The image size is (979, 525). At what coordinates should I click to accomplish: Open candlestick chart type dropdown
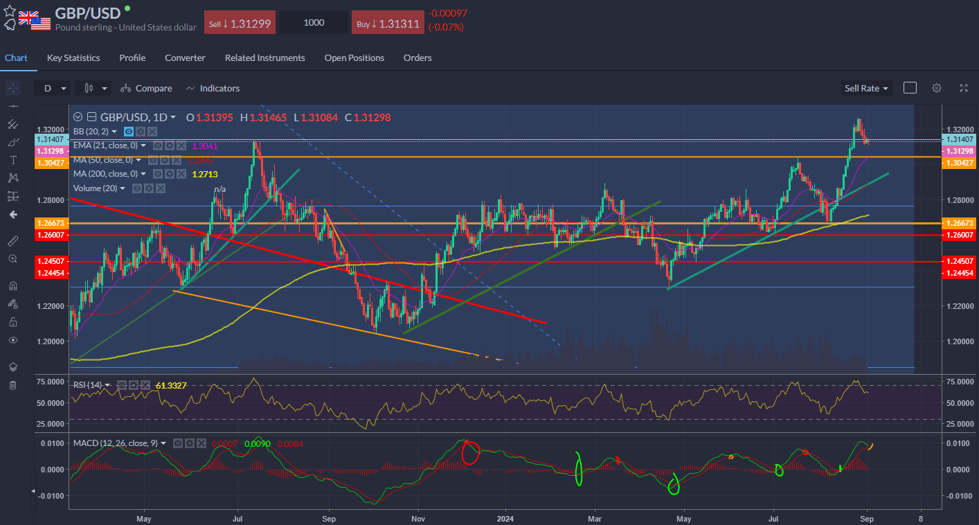click(x=95, y=88)
